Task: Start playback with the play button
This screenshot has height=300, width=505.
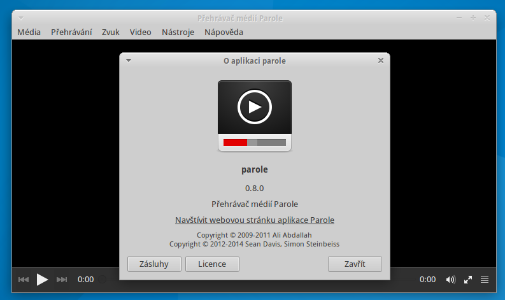Action: click(42, 280)
